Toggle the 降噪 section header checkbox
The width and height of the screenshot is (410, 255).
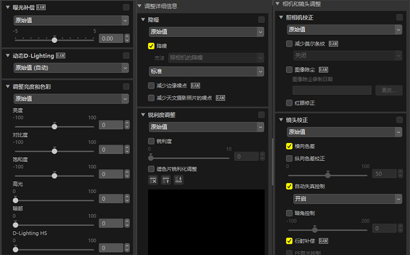[261, 20]
